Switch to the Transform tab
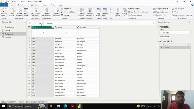The height and width of the screenshot is (109, 194). coord(22,5)
